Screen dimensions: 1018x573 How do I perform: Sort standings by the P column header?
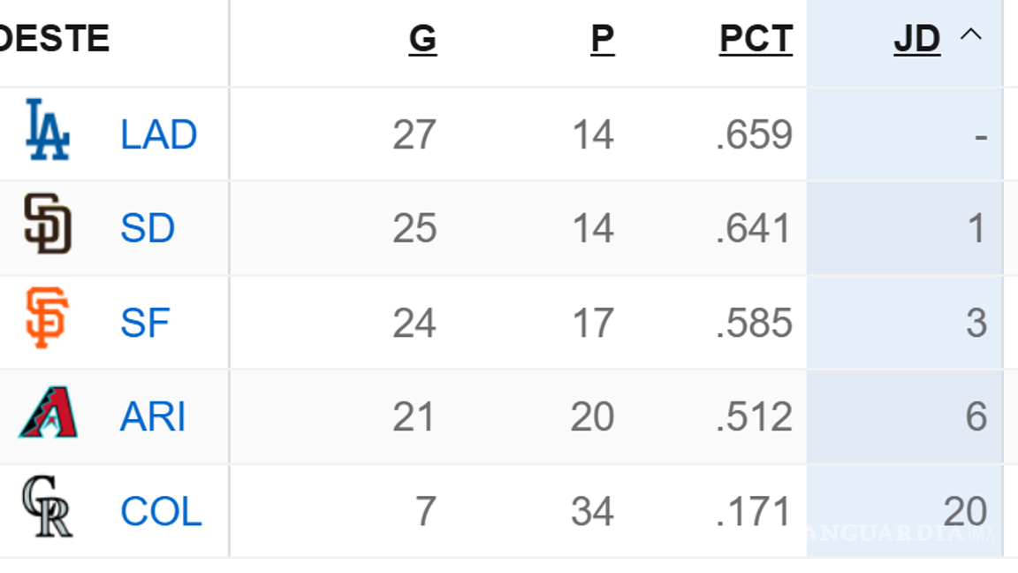603,39
